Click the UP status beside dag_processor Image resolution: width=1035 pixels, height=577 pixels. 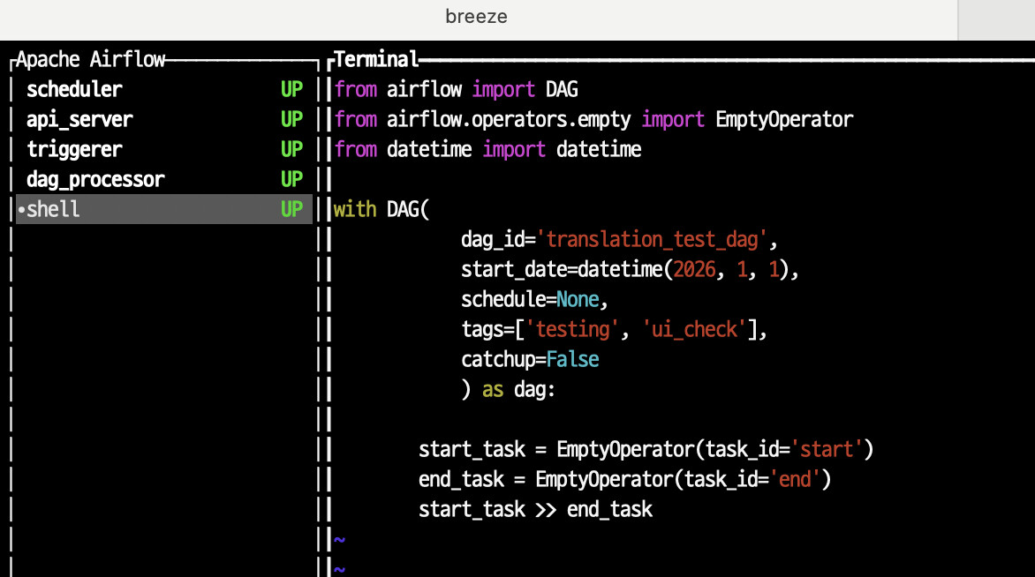click(291, 179)
